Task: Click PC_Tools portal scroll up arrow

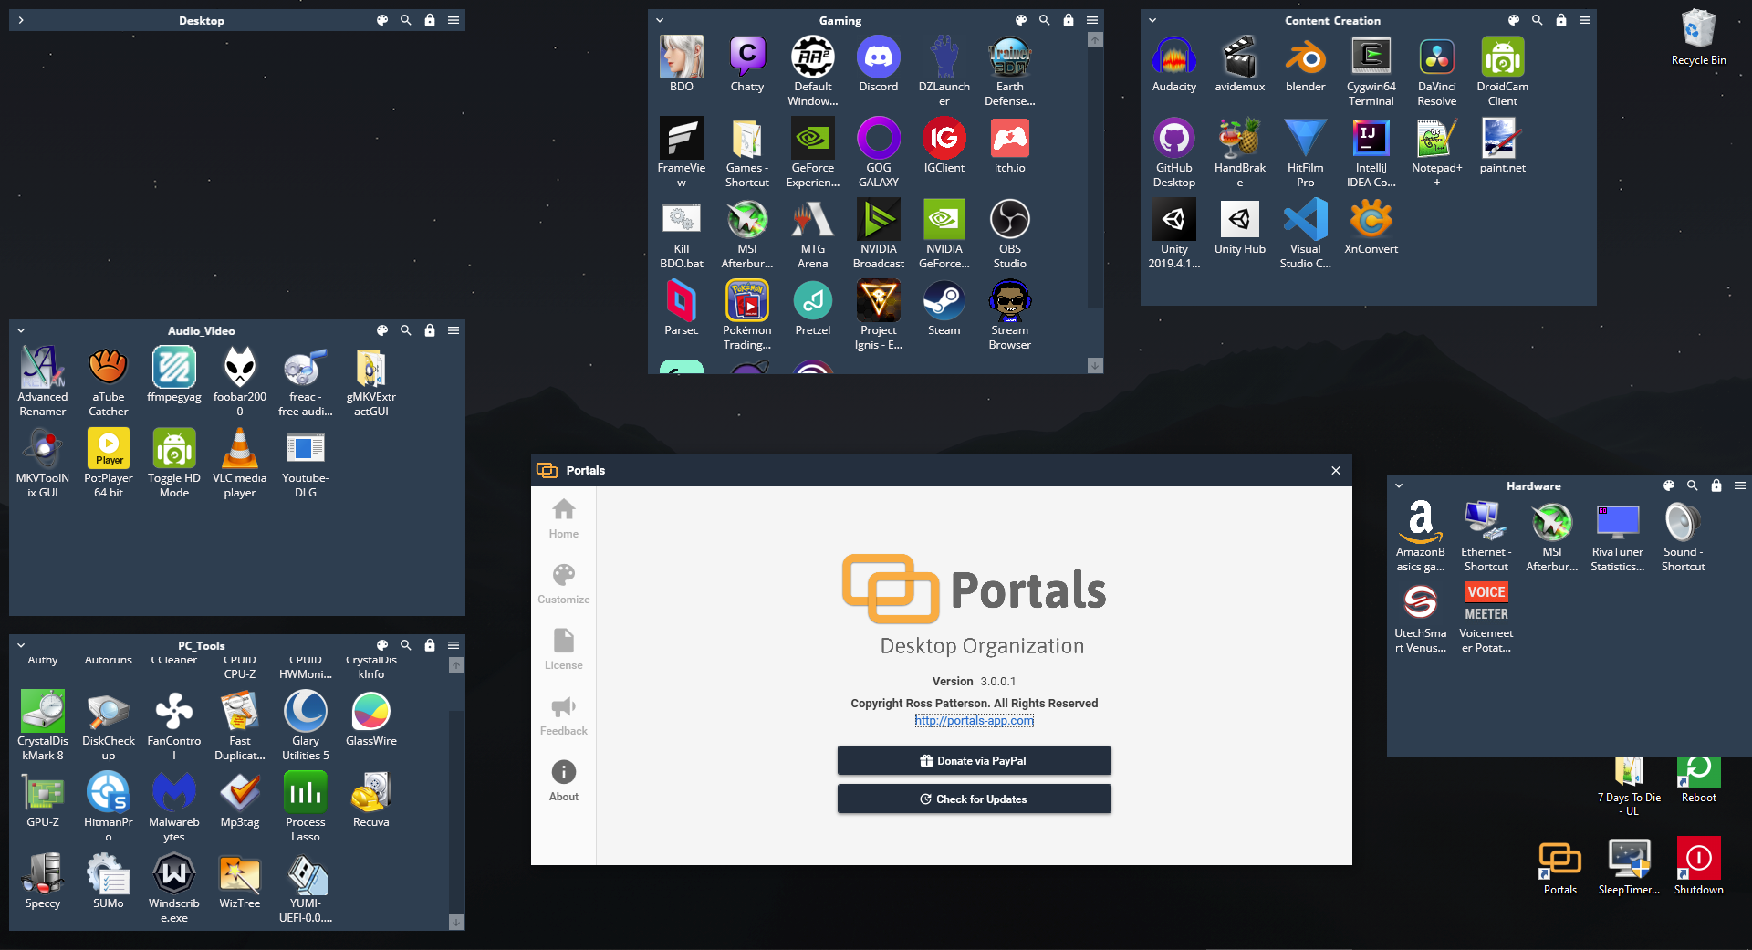Action: click(x=456, y=664)
